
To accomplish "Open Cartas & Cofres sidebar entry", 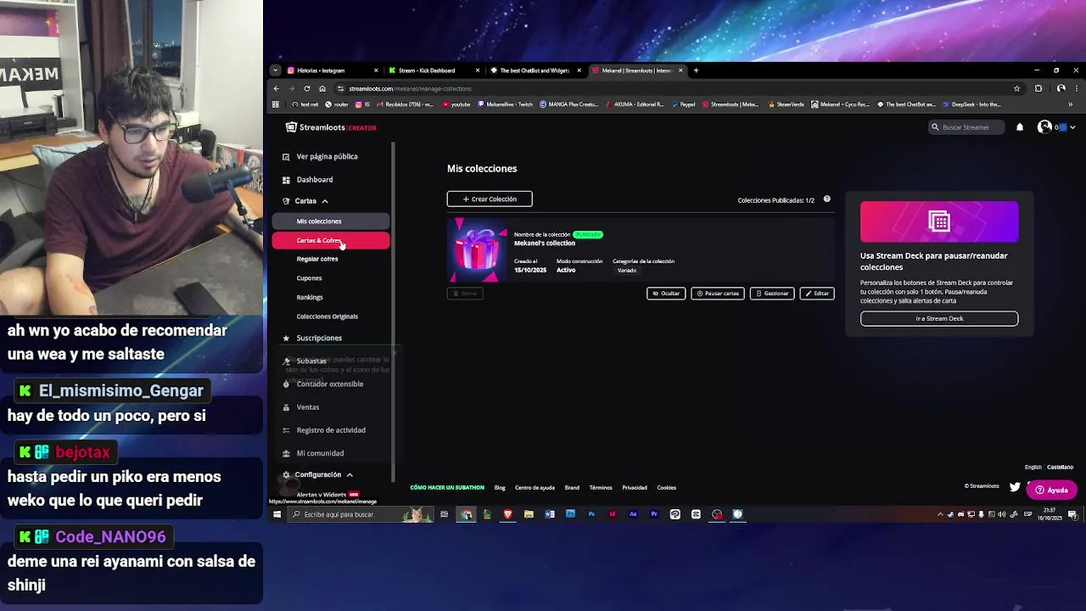I will tap(331, 241).
